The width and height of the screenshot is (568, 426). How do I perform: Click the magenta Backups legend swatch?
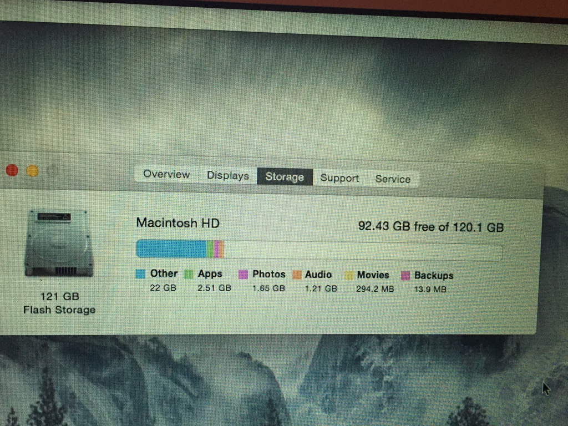tap(405, 276)
